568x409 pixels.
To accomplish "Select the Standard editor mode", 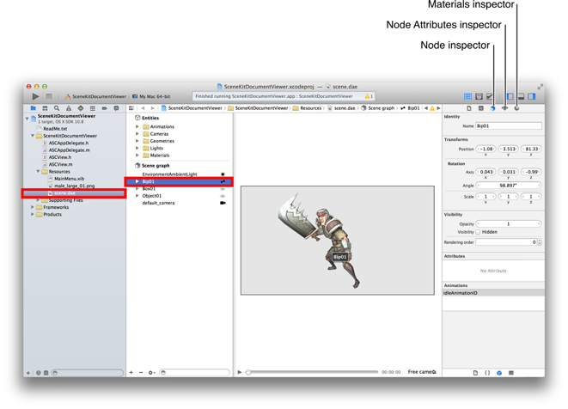I will 467,96.
